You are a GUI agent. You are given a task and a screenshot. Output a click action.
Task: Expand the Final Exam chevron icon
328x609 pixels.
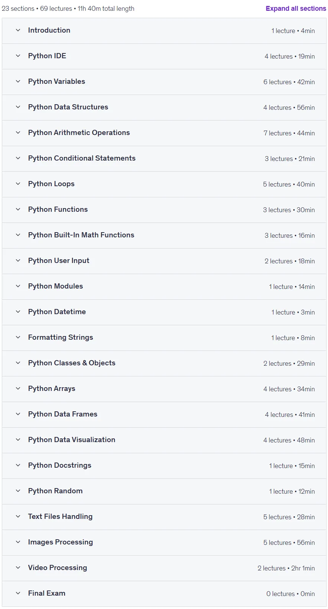click(x=18, y=593)
